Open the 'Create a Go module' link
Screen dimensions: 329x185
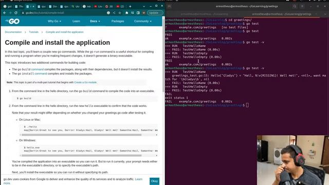click(85, 82)
